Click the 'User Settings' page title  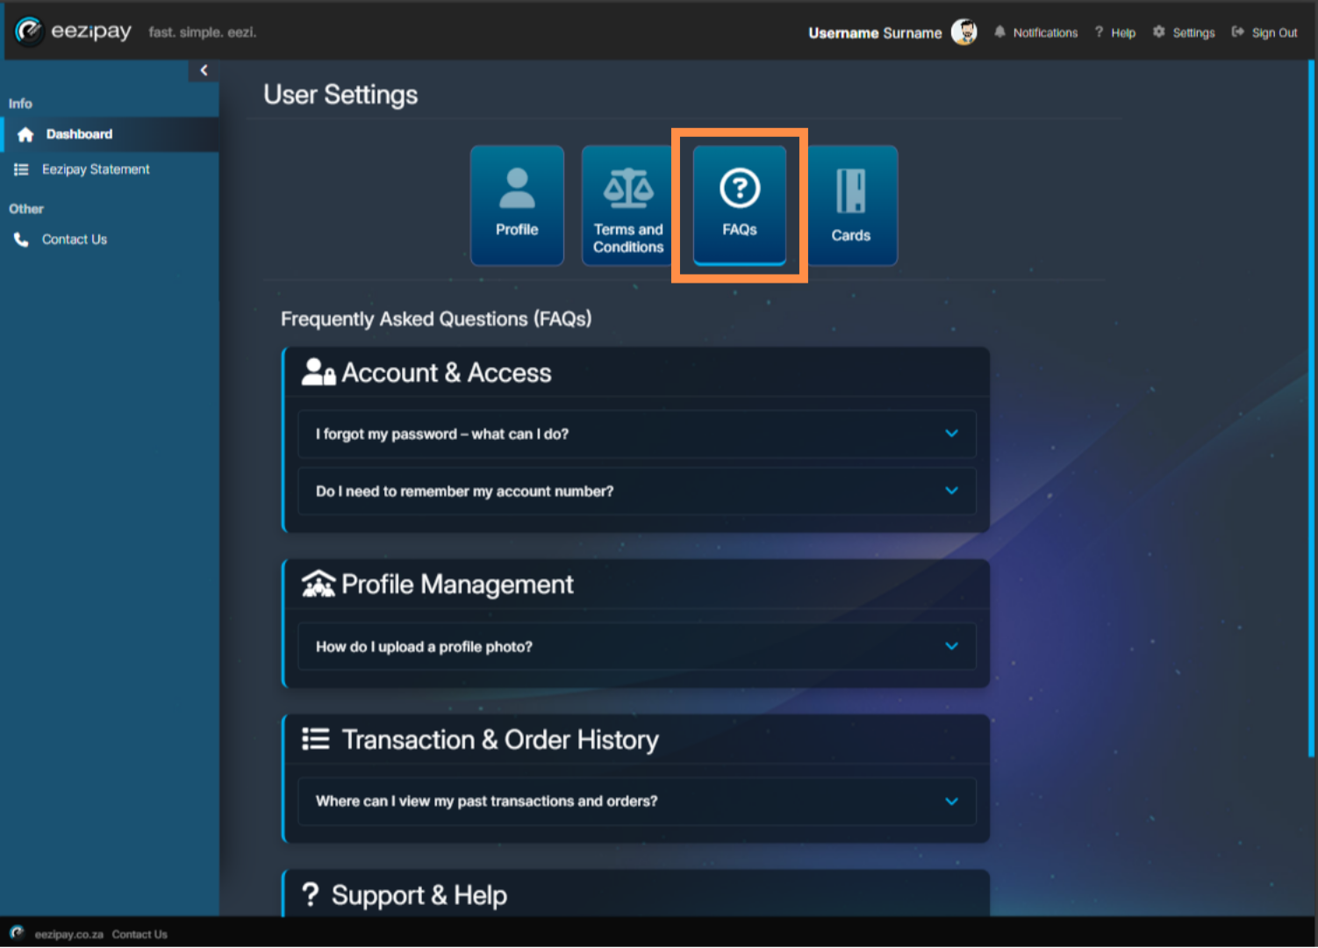click(x=340, y=95)
